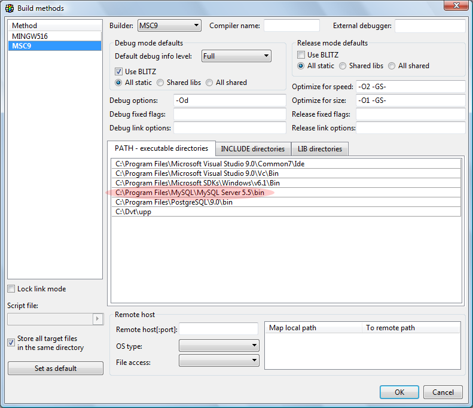473x408 pixels.
Task: Switch to LIB directories tab
Action: click(x=320, y=149)
